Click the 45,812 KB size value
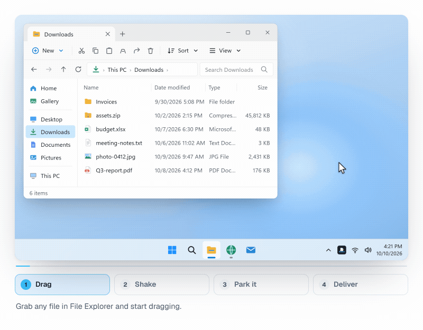This screenshot has width=423, height=330. 258,116
